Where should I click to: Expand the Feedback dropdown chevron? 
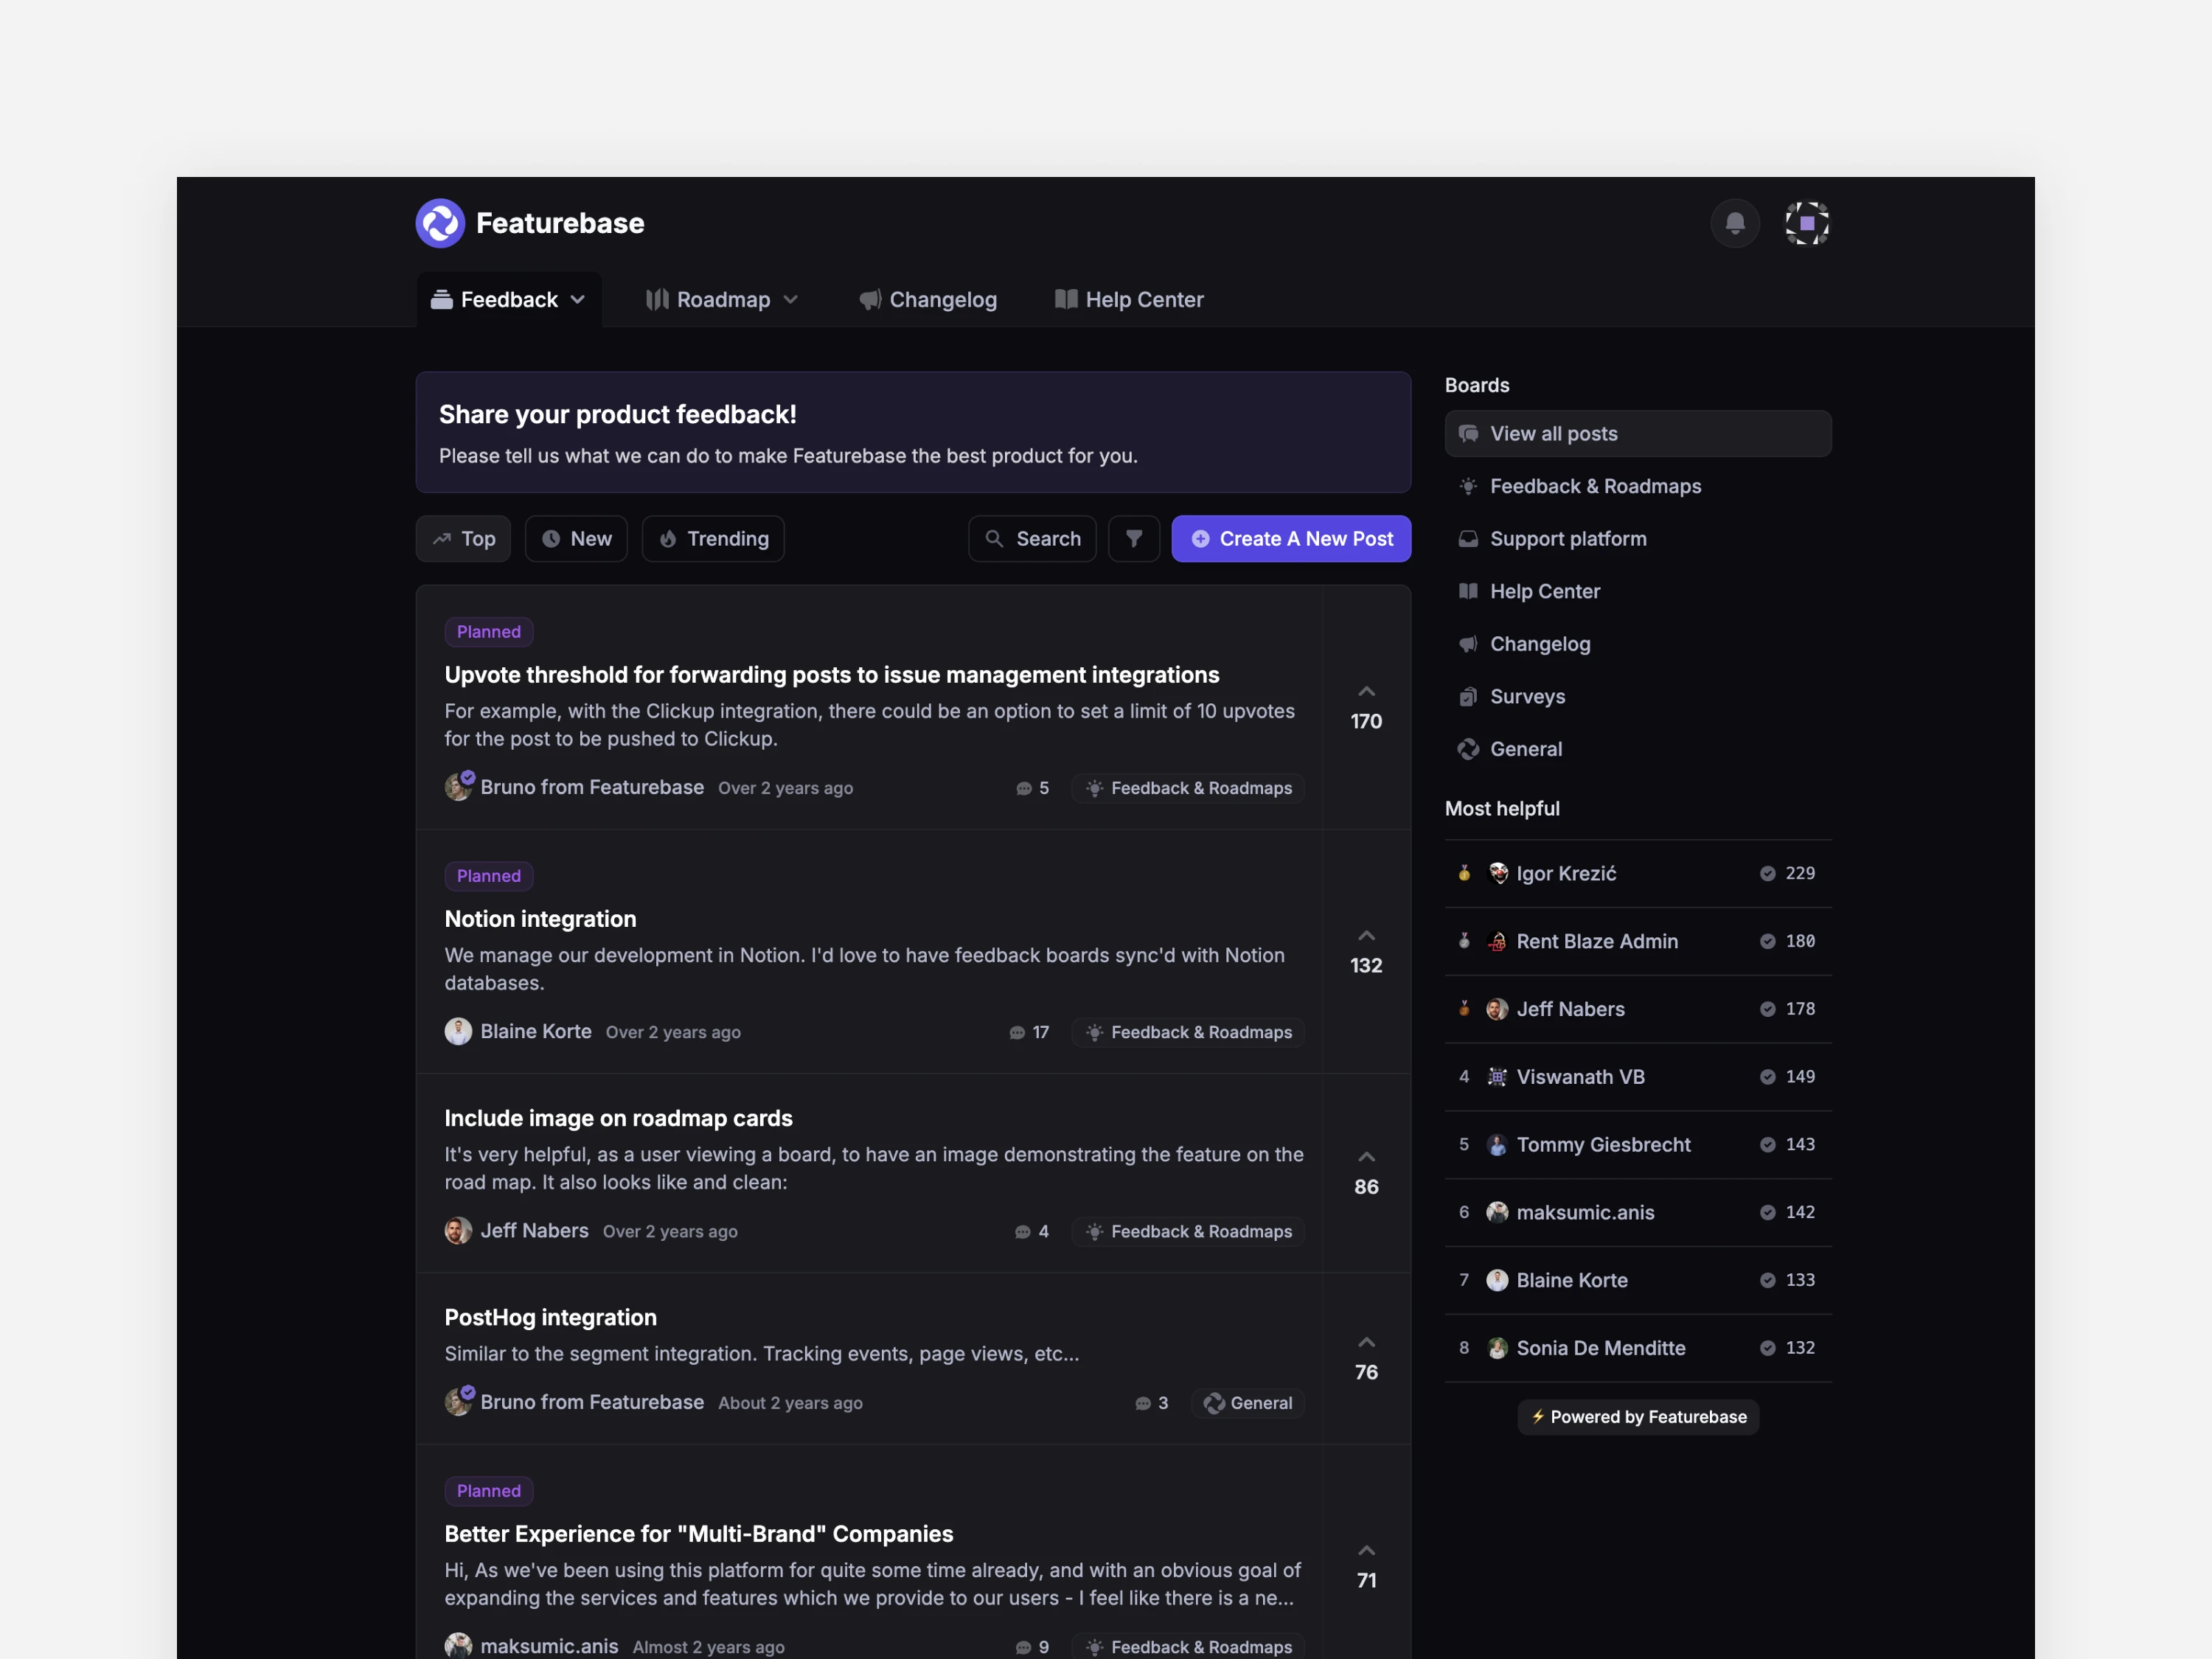578,300
